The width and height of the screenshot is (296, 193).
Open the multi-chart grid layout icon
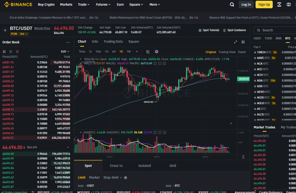[x=243, y=42]
